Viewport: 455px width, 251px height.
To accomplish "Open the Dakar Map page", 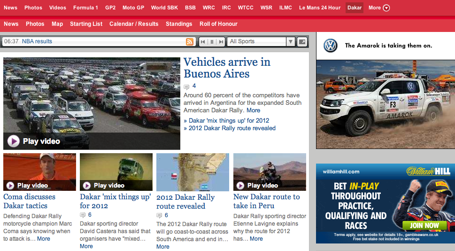I will point(57,24).
